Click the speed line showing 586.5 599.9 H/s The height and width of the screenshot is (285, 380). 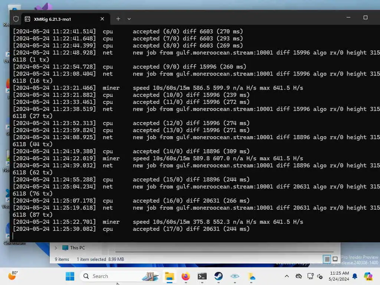tap(158, 88)
